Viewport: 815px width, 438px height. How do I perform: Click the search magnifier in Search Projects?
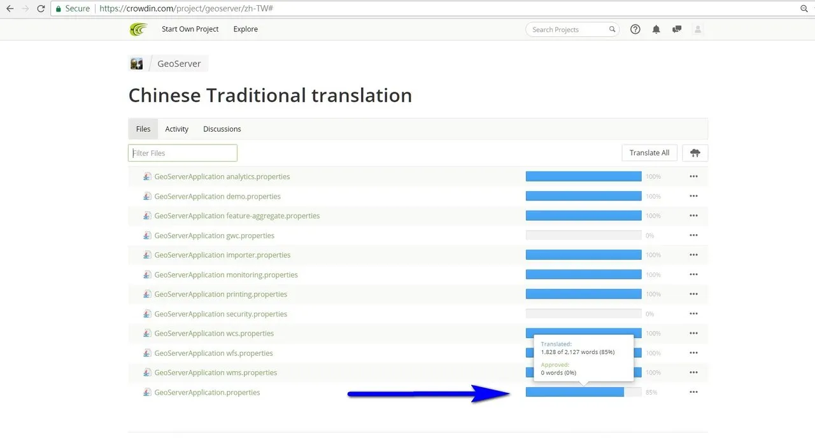coord(612,29)
